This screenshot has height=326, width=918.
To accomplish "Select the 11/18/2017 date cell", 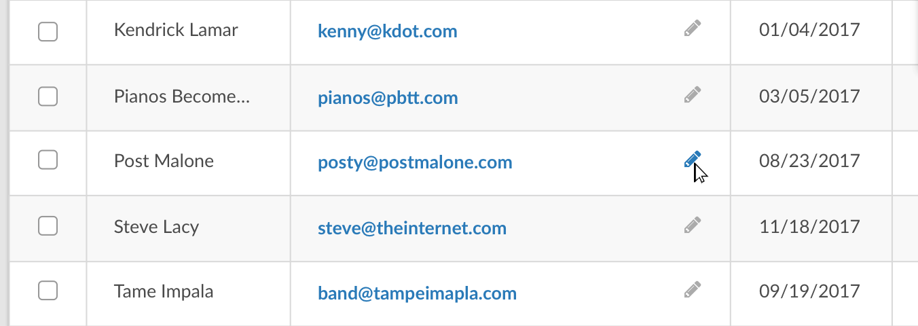I will tap(811, 228).
